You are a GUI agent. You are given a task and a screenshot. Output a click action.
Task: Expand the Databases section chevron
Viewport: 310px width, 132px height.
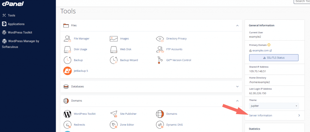coord(237,87)
